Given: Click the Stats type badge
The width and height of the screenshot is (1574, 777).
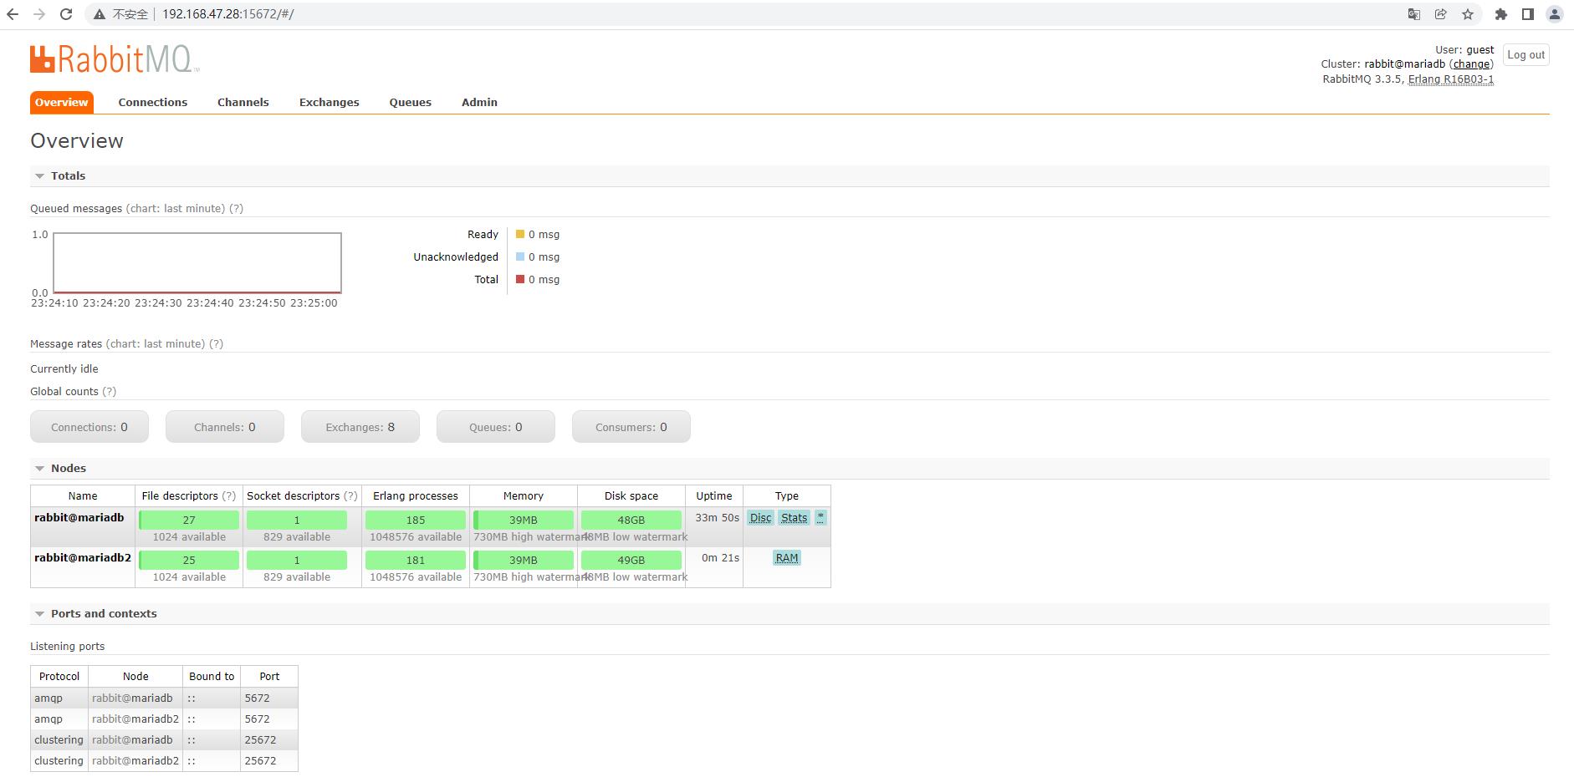Looking at the screenshot, I should pyautogui.click(x=795, y=518).
